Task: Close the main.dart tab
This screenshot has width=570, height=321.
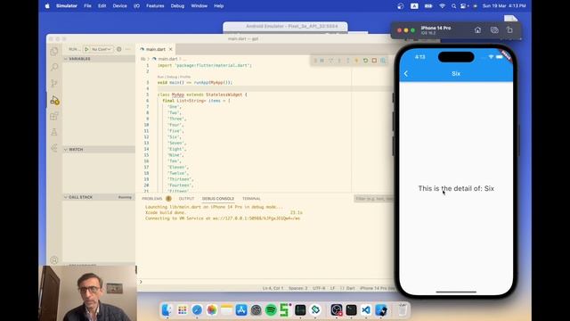Action: pos(170,49)
